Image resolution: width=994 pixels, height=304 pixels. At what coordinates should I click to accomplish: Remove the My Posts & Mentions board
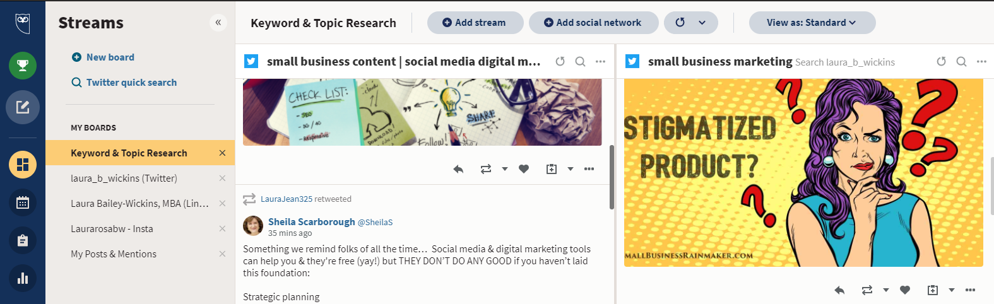[x=222, y=254]
